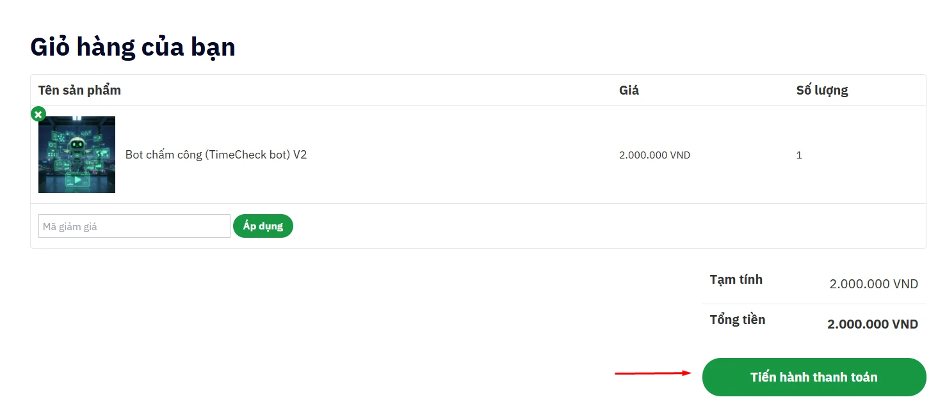Open the Bot chấm công product name

(216, 155)
